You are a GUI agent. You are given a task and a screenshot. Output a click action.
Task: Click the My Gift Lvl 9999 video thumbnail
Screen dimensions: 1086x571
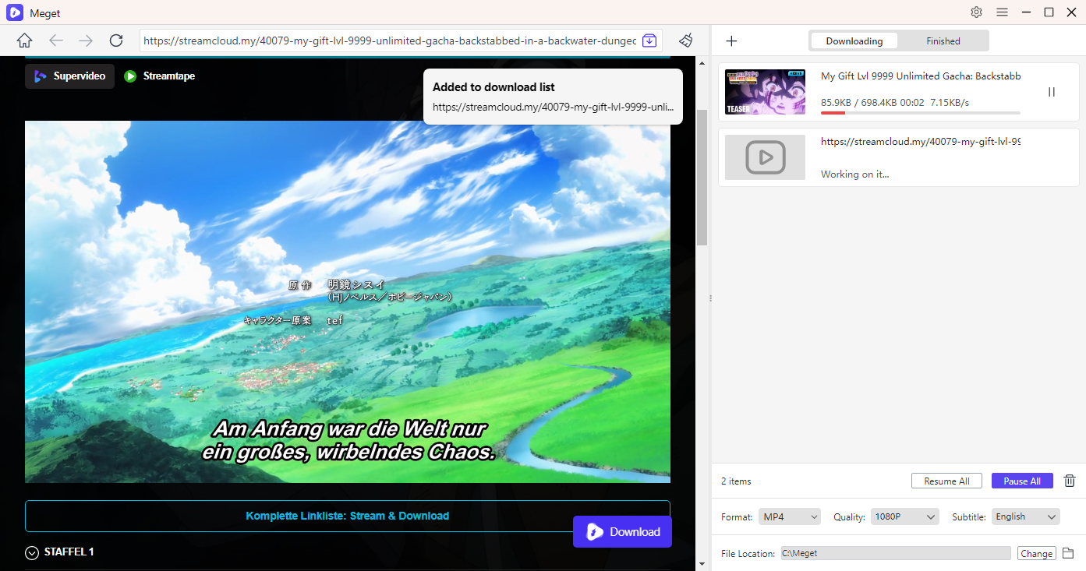[765, 91]
